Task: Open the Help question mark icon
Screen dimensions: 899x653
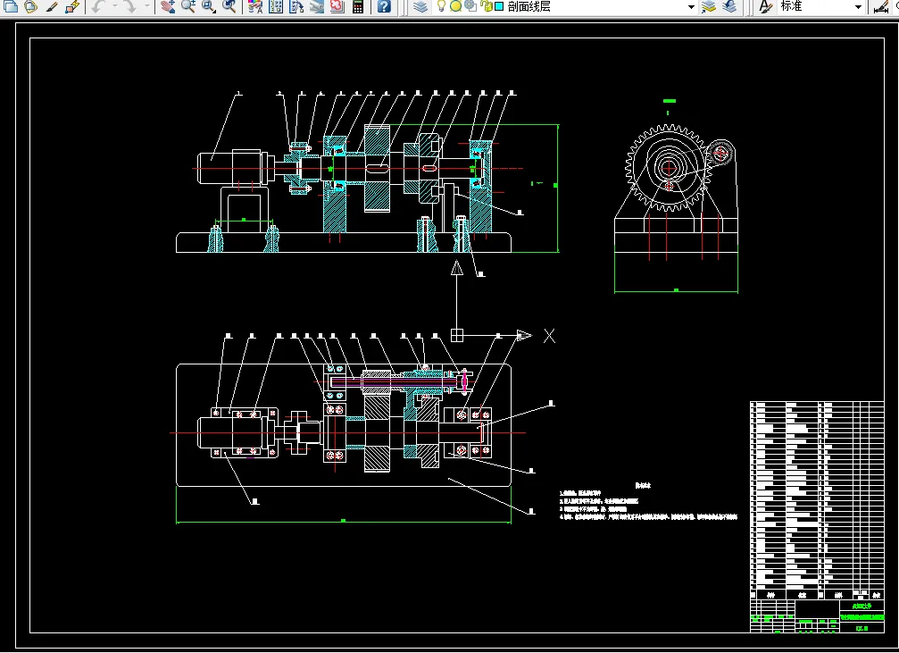Action: click(x=384, y=6)
